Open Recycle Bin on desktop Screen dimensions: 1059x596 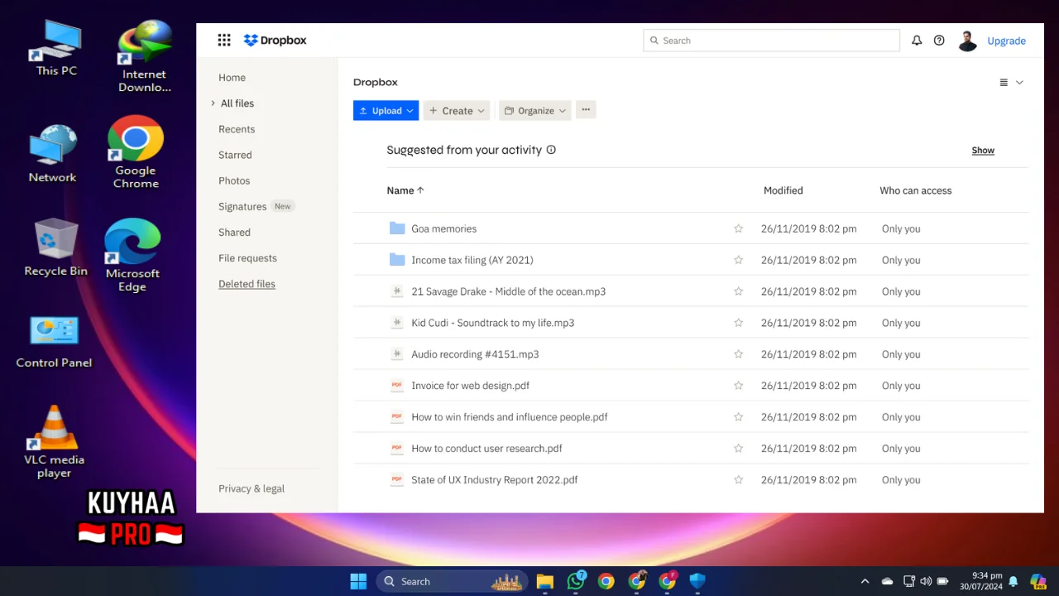[55, 248]
